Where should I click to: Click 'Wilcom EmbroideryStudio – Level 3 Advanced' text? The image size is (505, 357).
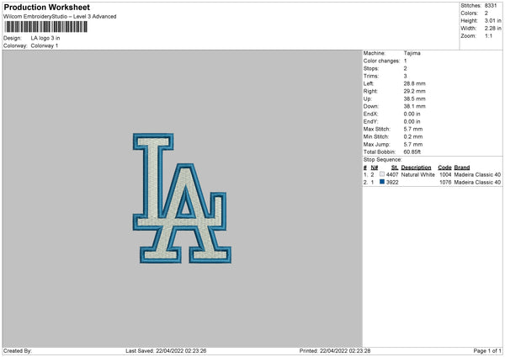coord(60,17)
